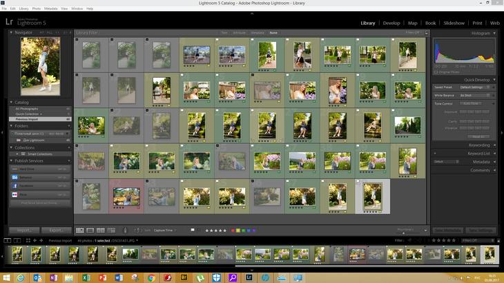Click the Import button
Viewport: 504px width, 283px height.
(23, 230)
